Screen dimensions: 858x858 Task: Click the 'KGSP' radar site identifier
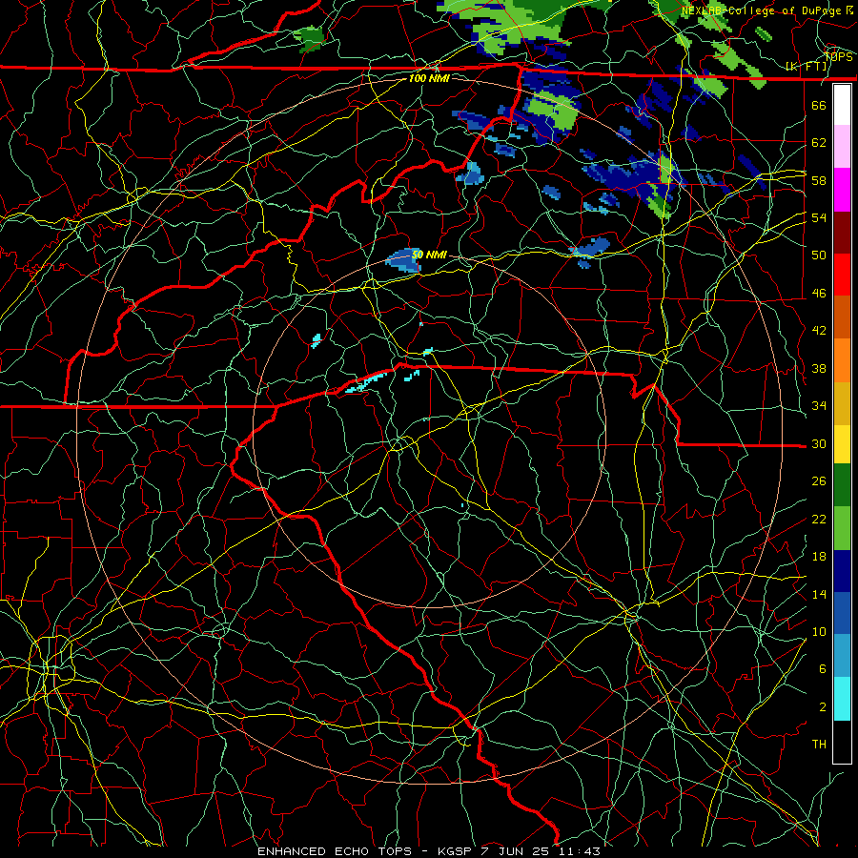click(457, 851)
